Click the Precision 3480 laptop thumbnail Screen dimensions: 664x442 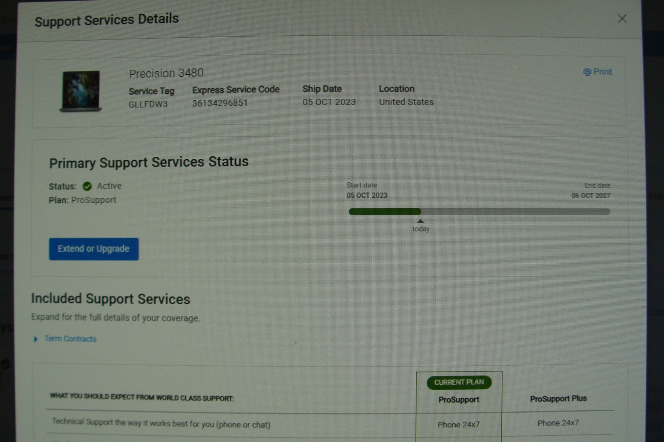81,91
